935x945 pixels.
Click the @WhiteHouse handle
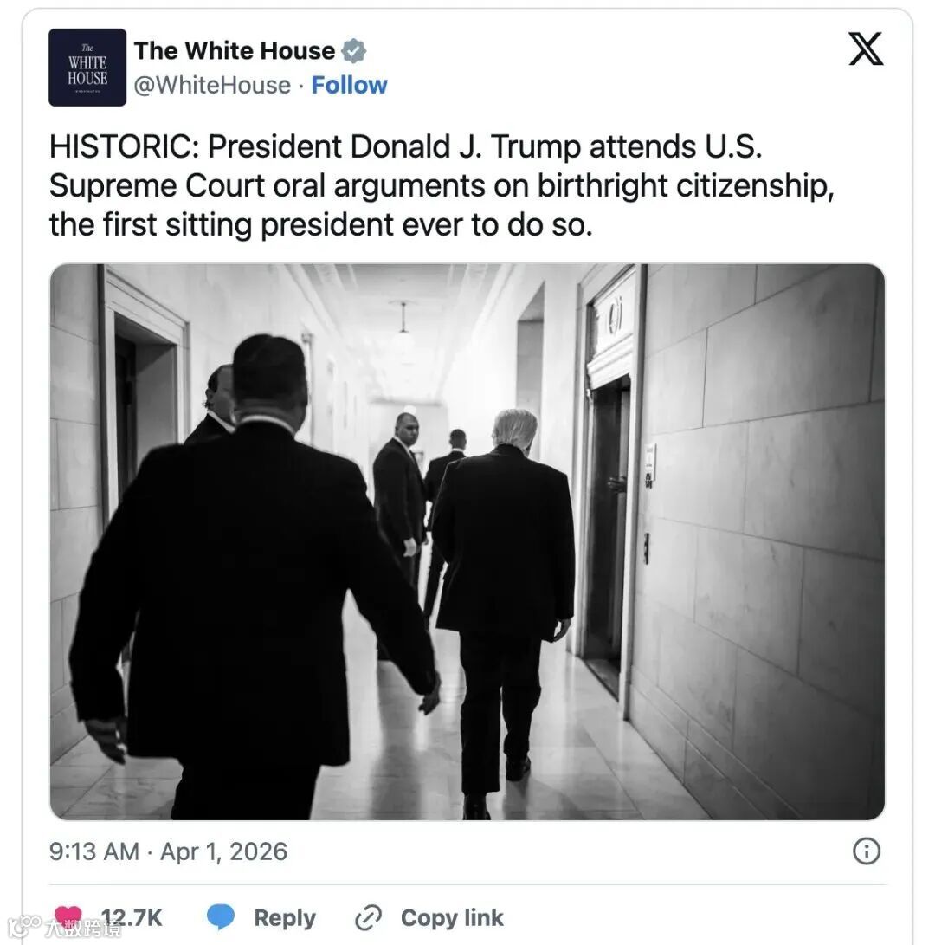tap(212, 86)
